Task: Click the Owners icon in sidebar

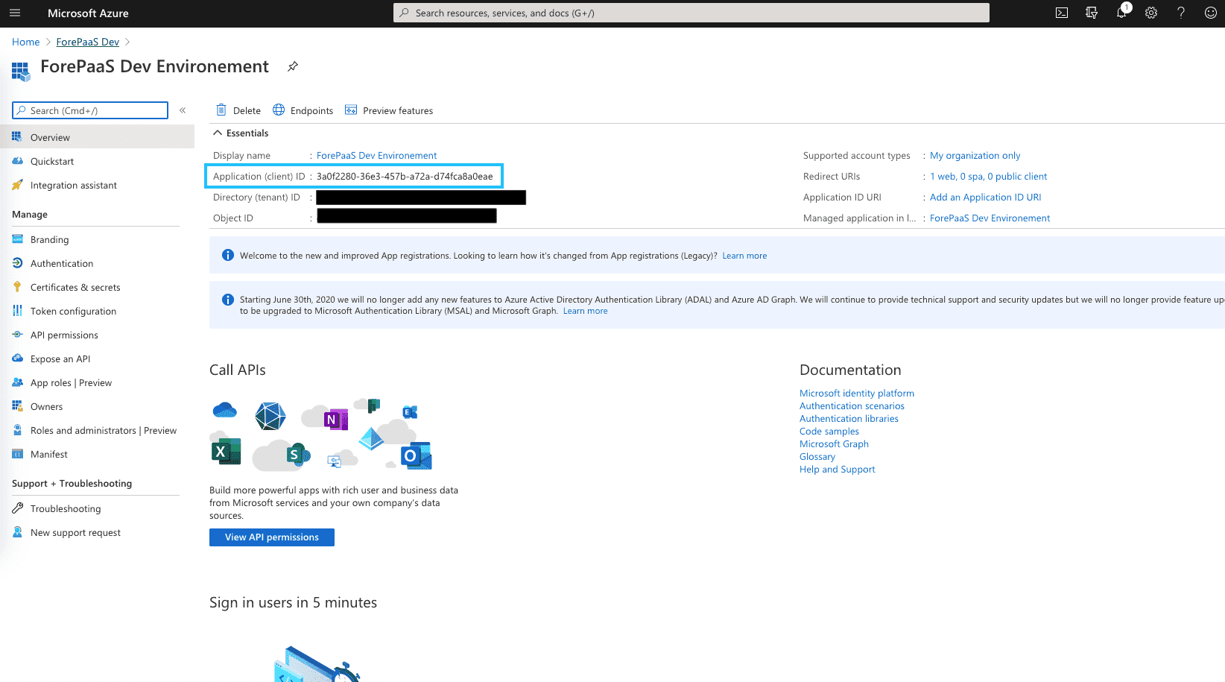Action: 18,406
